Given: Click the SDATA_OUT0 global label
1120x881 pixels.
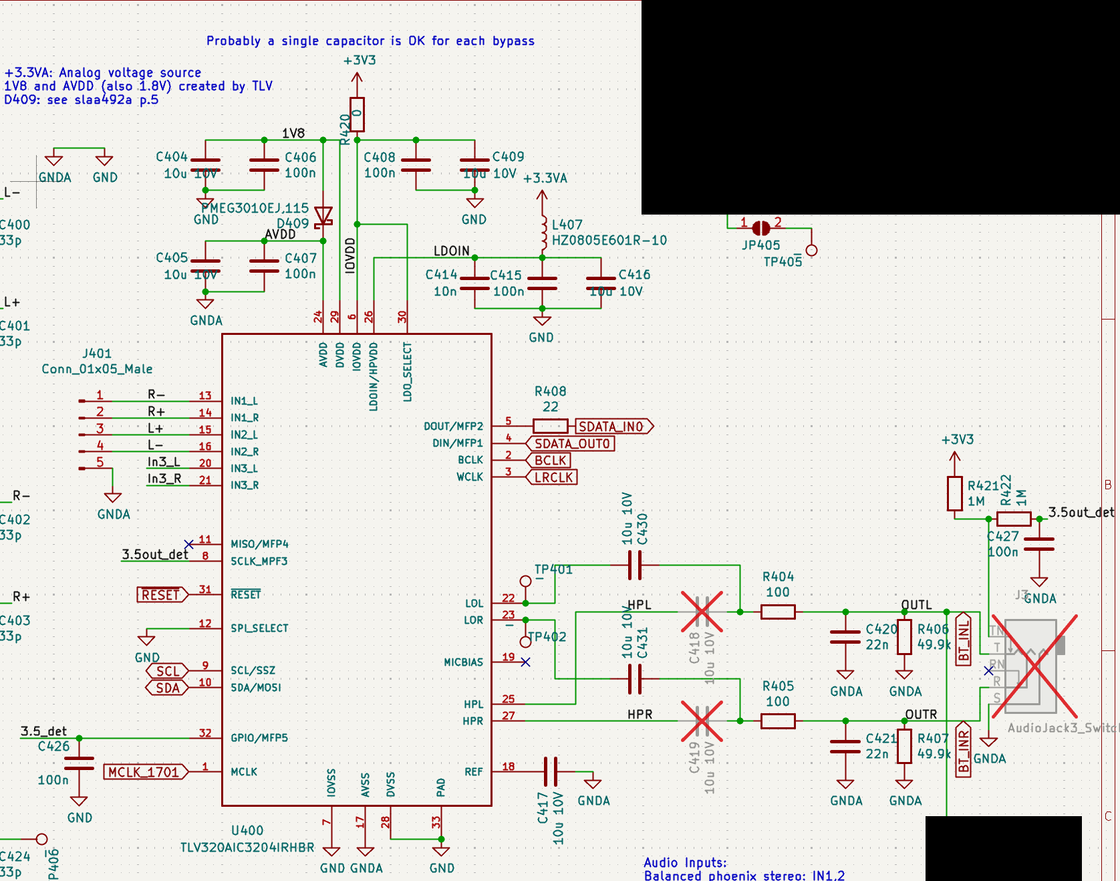Looking at the screenshot, I should pyautogui.click(x=571, y=443).
